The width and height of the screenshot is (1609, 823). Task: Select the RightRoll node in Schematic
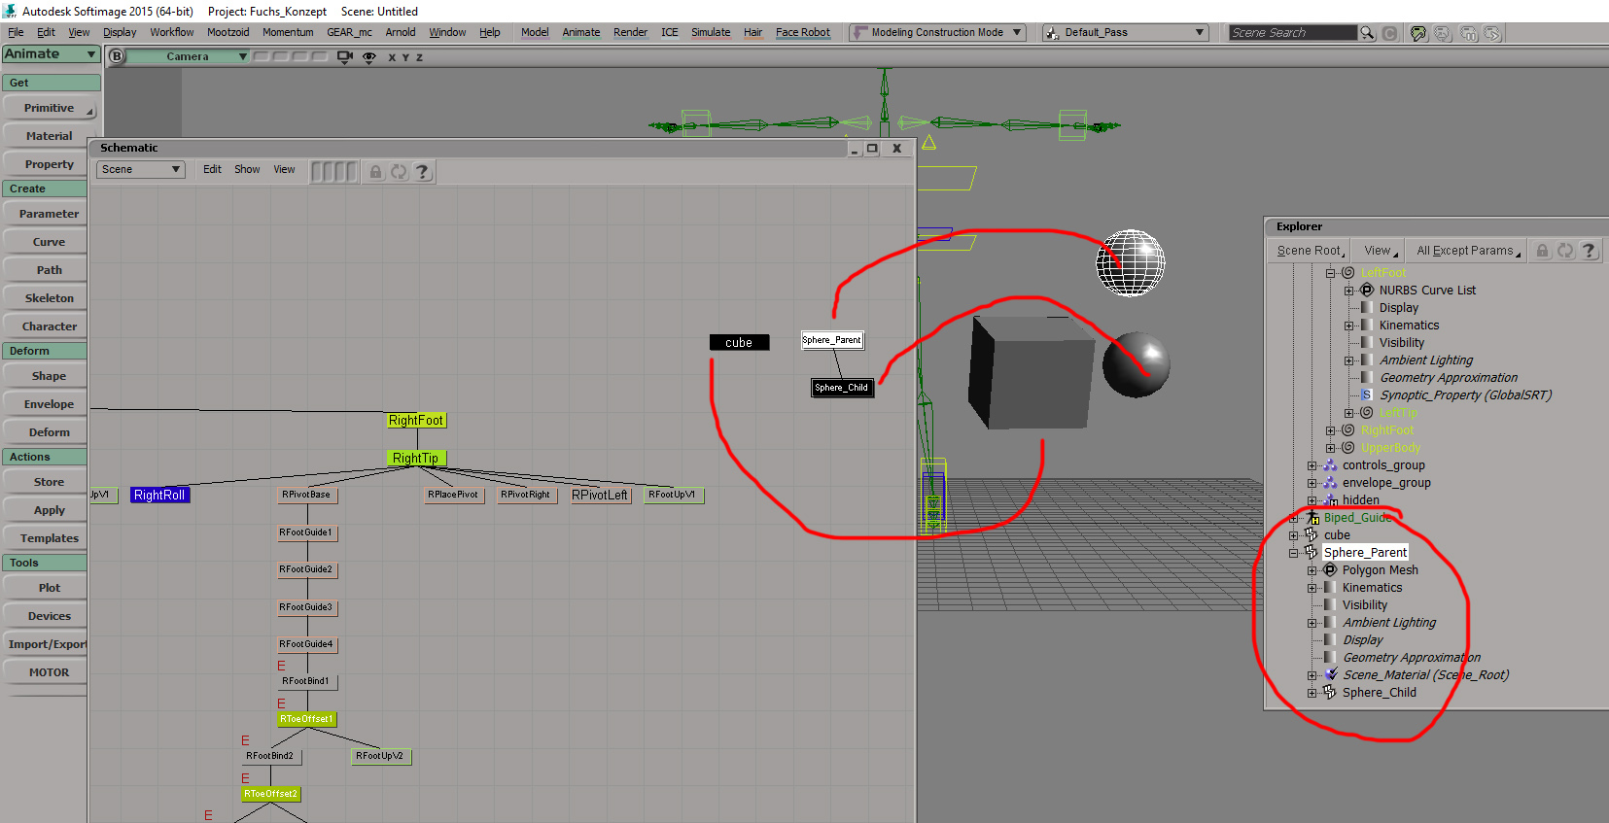(x=159, y=495)
